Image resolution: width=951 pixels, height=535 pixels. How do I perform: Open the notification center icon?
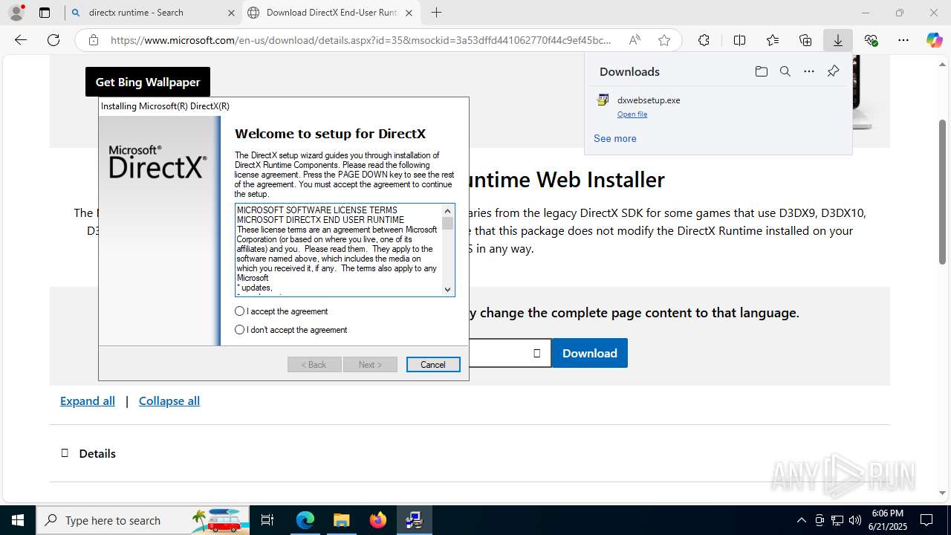click(x=926, y=520)
